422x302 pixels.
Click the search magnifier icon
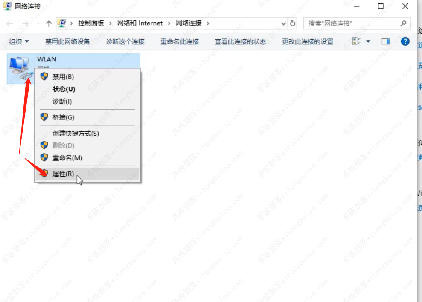tap(403, 23)
